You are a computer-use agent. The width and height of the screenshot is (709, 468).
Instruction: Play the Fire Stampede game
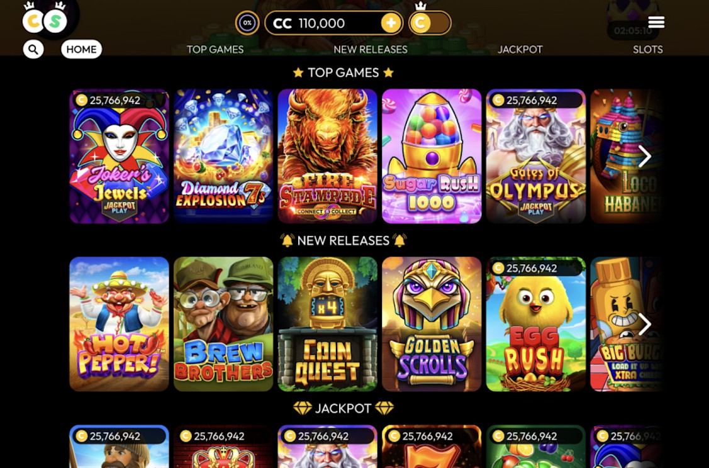click(x=327, y=157)
